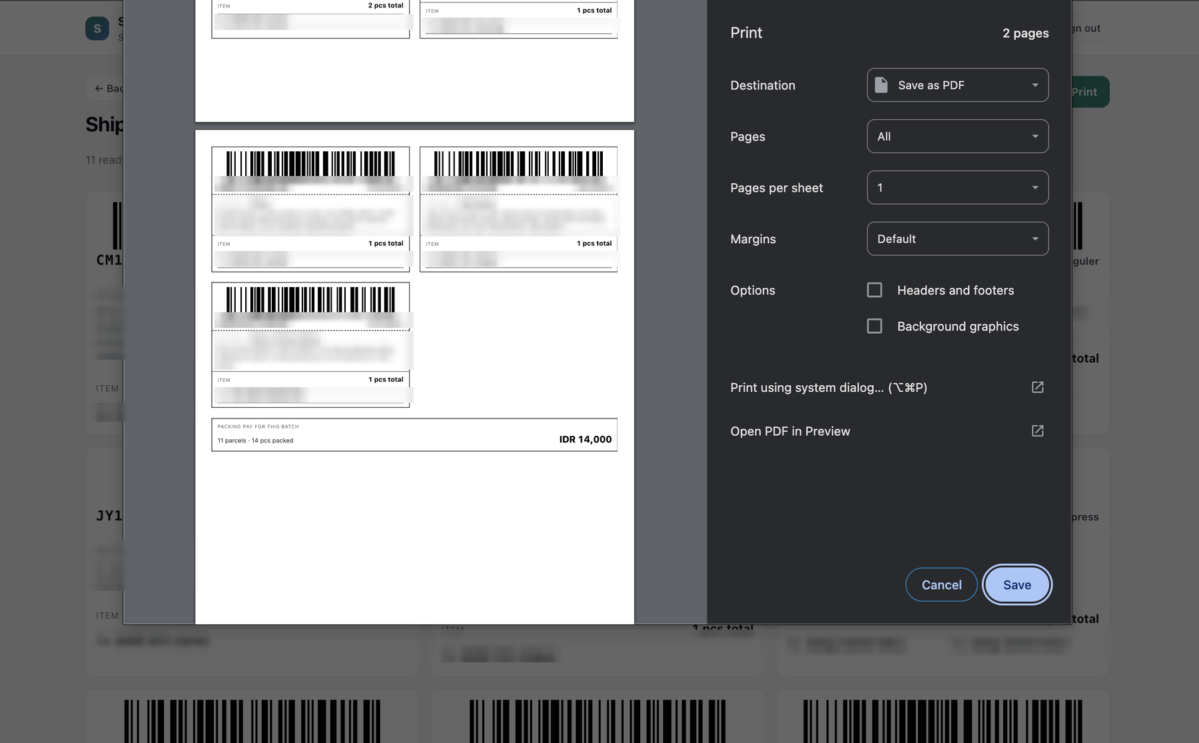Click the "PACKING PAY FOR THIS BATCH" heading
This screenshot has width=1199, height=743.
coord(258,426)
